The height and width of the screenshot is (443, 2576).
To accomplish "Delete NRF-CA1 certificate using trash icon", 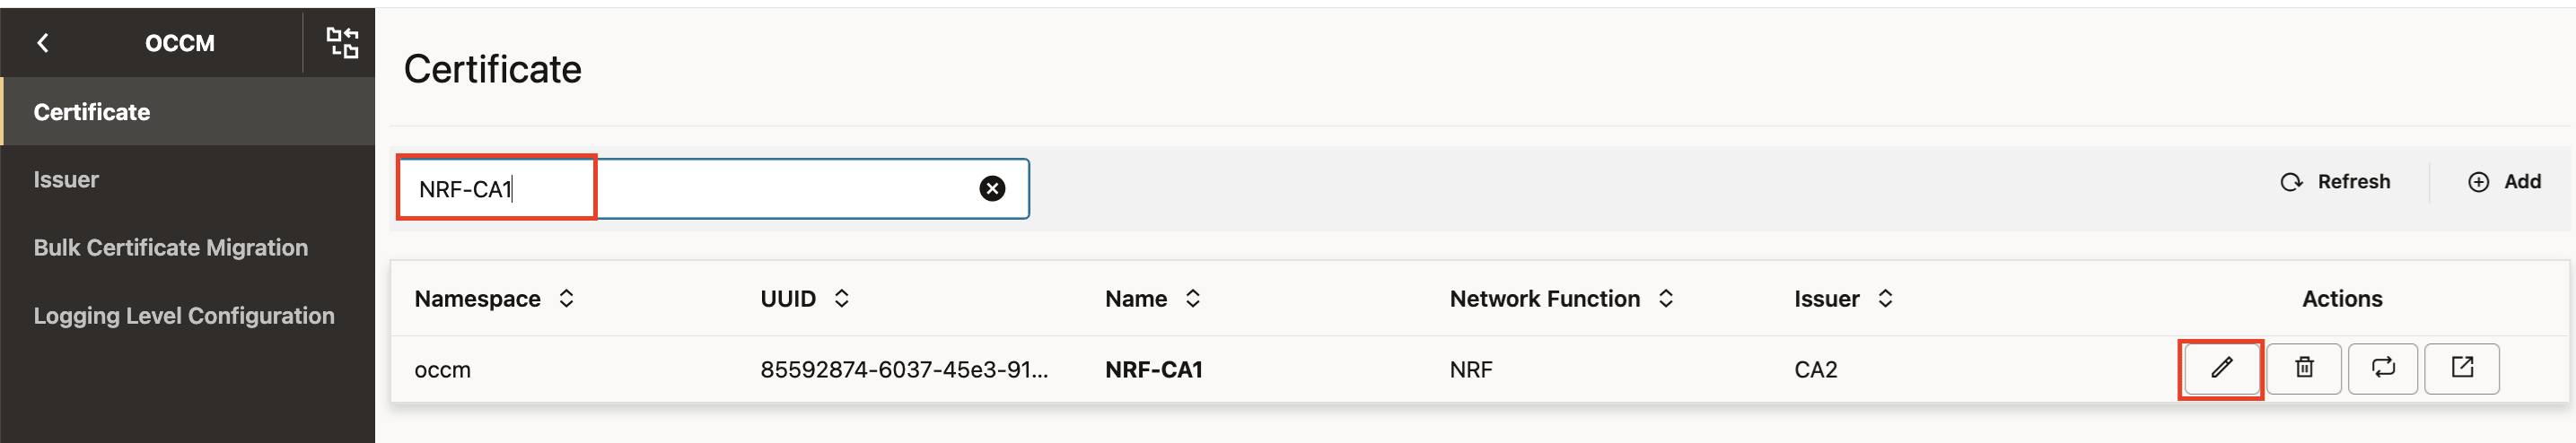I will [x=2303, y=368].
